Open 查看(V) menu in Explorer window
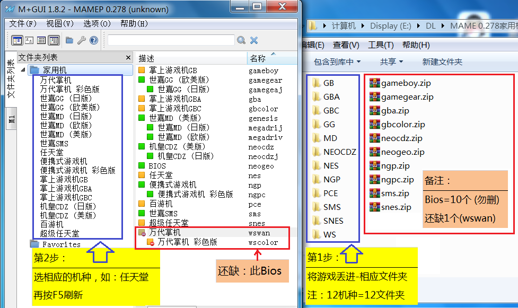This screenshot has width=518, height=308. [346, 45]
